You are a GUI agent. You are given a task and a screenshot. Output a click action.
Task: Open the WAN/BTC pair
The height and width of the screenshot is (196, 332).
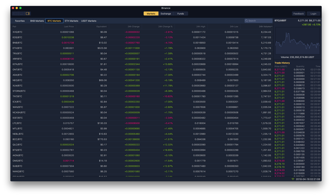pyautogui.click(x=142, y=107)
